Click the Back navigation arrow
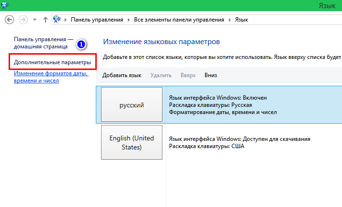 (10, 20)
